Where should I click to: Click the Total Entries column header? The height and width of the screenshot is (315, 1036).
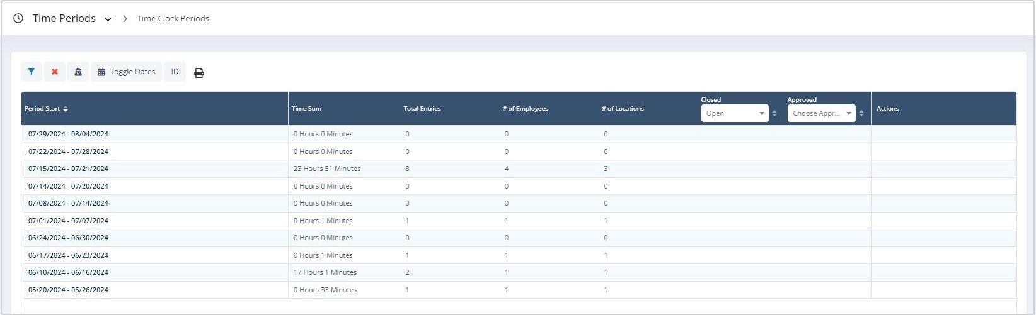point(422,109)
